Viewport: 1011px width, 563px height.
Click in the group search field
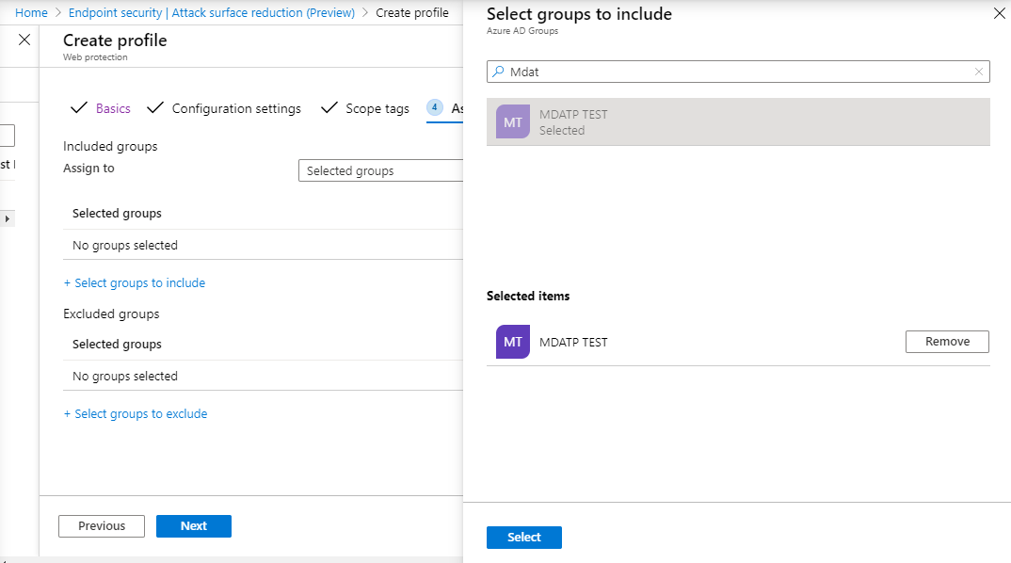(734, 72)
